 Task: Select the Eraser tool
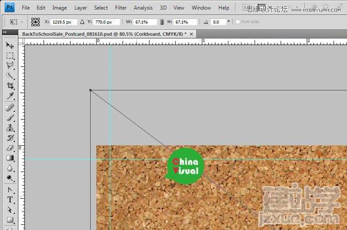[10, 148]
